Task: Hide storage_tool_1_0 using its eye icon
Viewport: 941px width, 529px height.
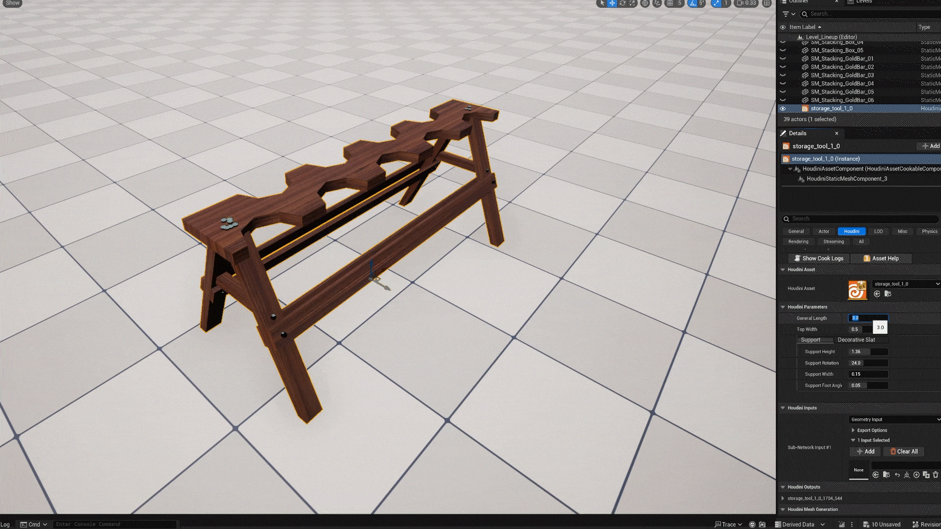Action: pos(783,109)
